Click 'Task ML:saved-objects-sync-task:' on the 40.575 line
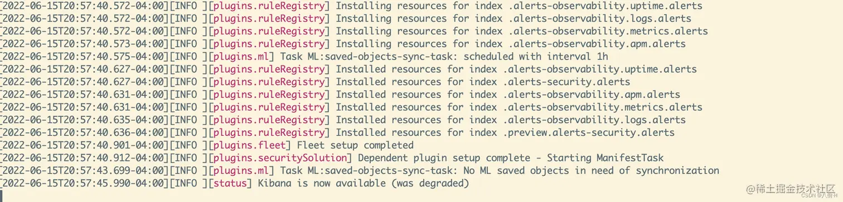The width and height of the screenshot is (843, 202). pos(369,56)
